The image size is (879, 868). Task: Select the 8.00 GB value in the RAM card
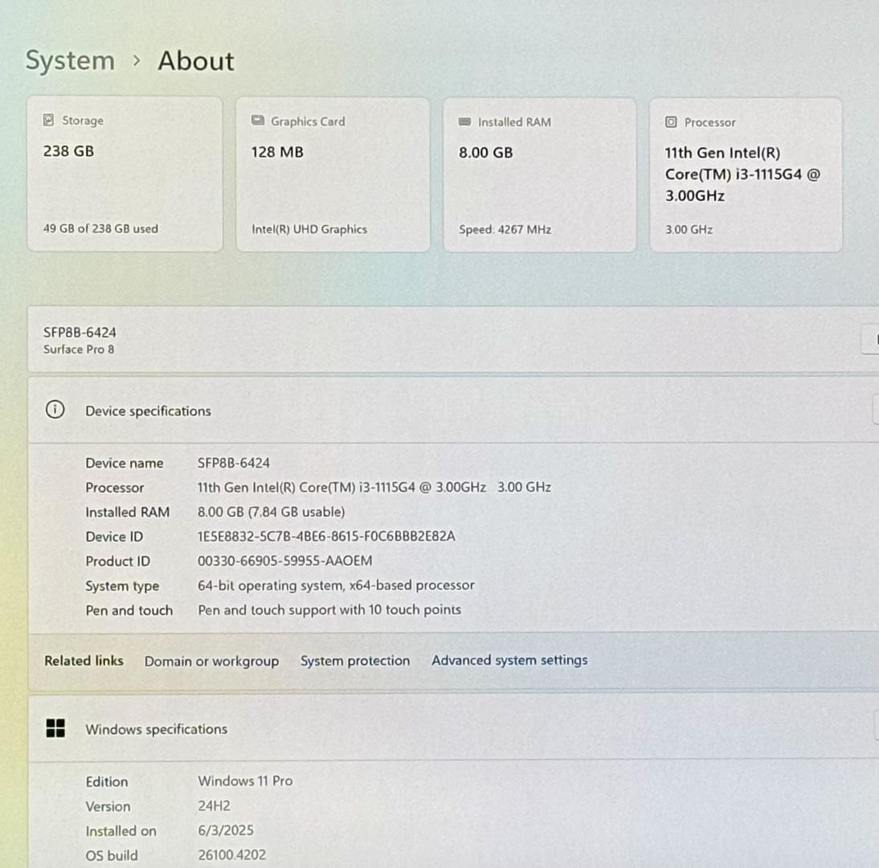point(485,153)
